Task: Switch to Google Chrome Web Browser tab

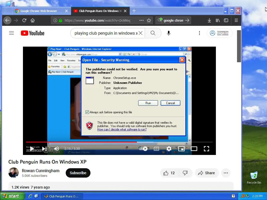Action: (x=39, y=11)
